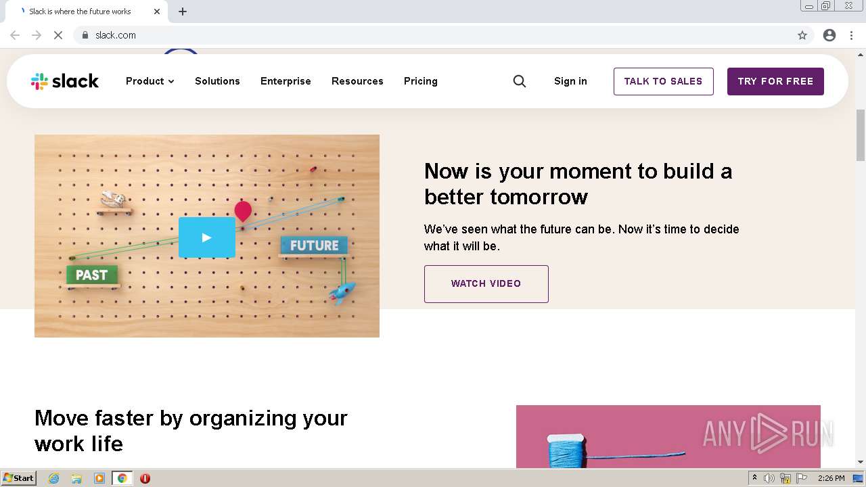Click the TRY FOR FREE button

[775, 81]
